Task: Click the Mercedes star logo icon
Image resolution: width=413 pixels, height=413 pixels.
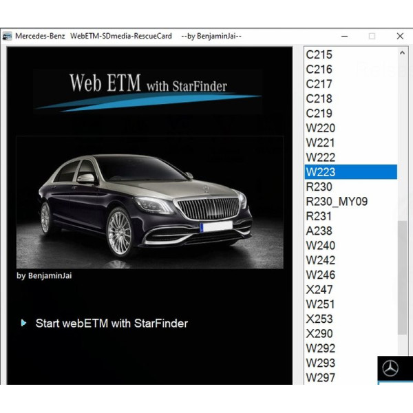Action: pos(390,369)
